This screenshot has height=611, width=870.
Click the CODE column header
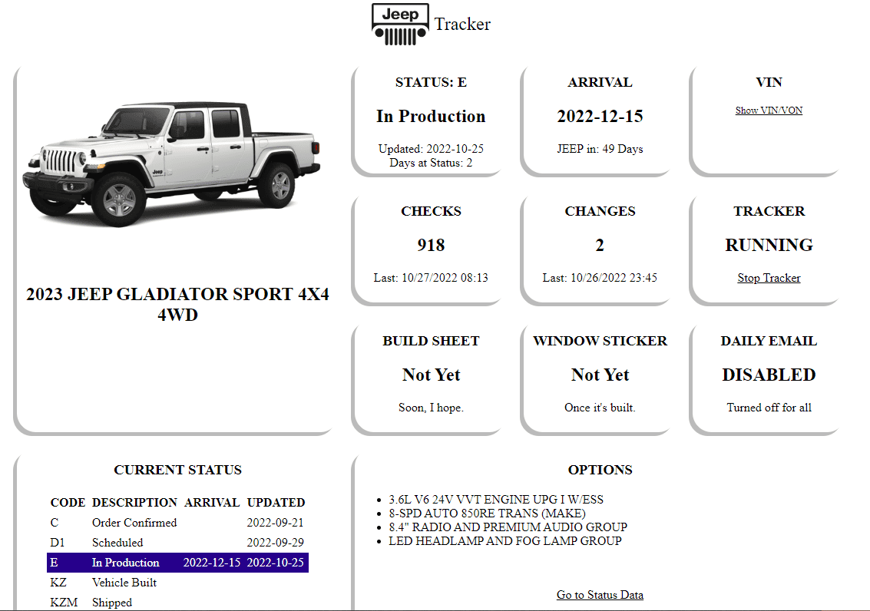coord(68,502)
